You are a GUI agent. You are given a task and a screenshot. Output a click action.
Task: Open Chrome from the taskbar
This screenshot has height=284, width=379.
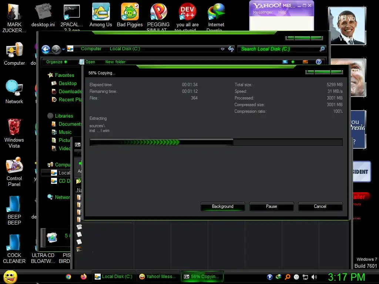[x=68, y=277]
